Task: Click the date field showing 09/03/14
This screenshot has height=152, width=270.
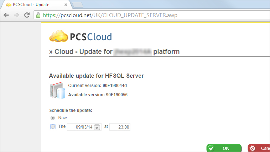Action: [84, 127]
